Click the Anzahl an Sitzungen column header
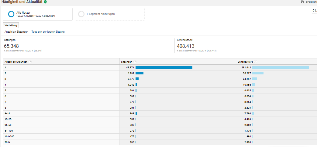The width and height of the screenshot is (317, 147). [x=16, y=62]
